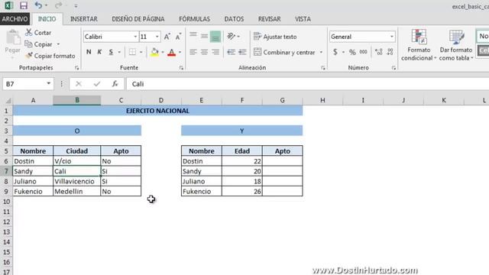Screen dimensions: 489x275
Task: Click the increase indent icon
Action: click(242, 52)
